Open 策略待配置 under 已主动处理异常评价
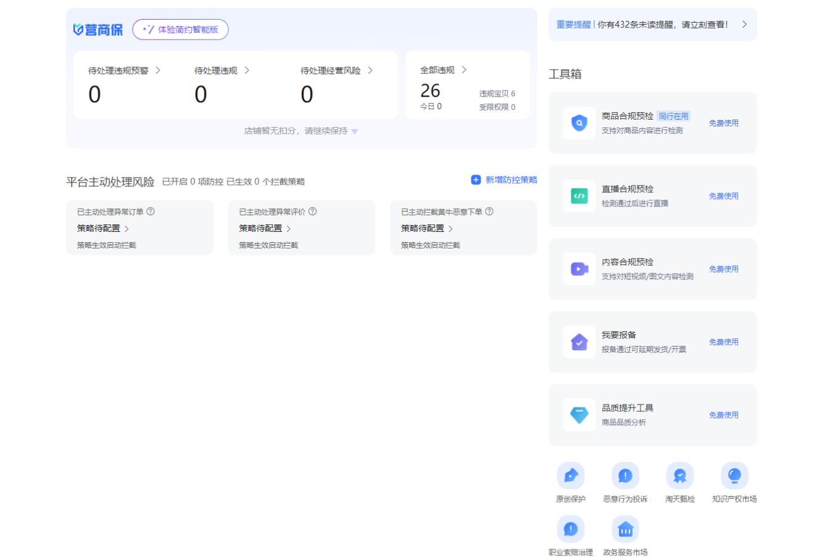The image size is (830, 558). point(265,229)
